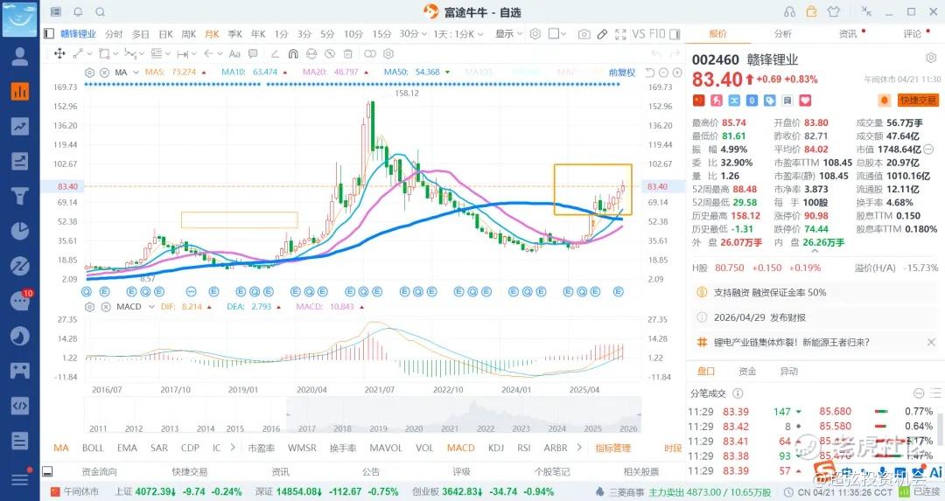Toggle the linked-circles lock drawing tool
Viewport: 945px width, 501px height.
[370, 53]
